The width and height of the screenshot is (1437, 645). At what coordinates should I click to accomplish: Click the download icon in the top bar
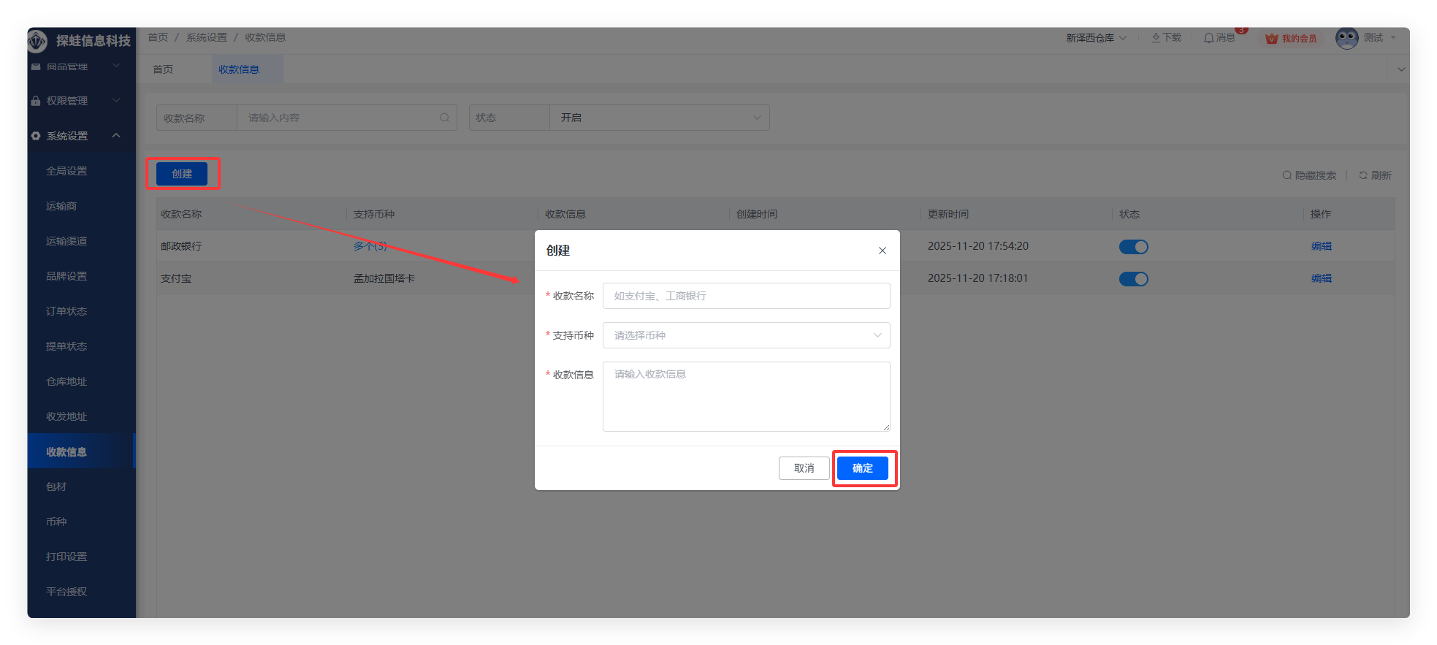[x=1156, y=38]
